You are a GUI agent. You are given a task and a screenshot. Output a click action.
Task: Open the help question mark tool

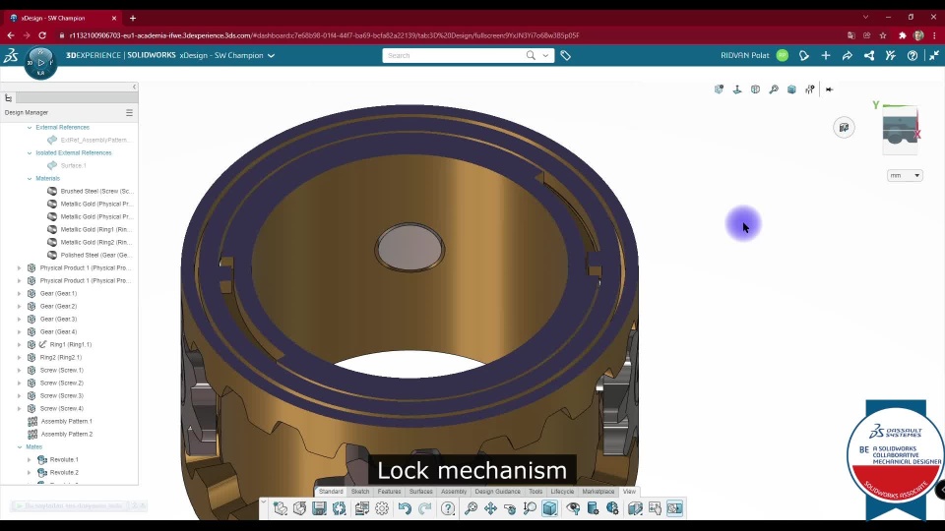pyautogui.click(x=448, y=508)
